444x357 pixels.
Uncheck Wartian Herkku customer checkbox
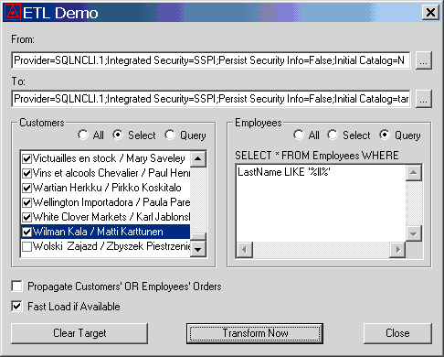[x=27, y=188]
